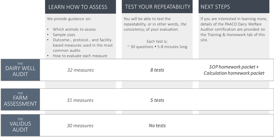Open the SOP homework packet text
274x137 pixels.
(234, 67)
